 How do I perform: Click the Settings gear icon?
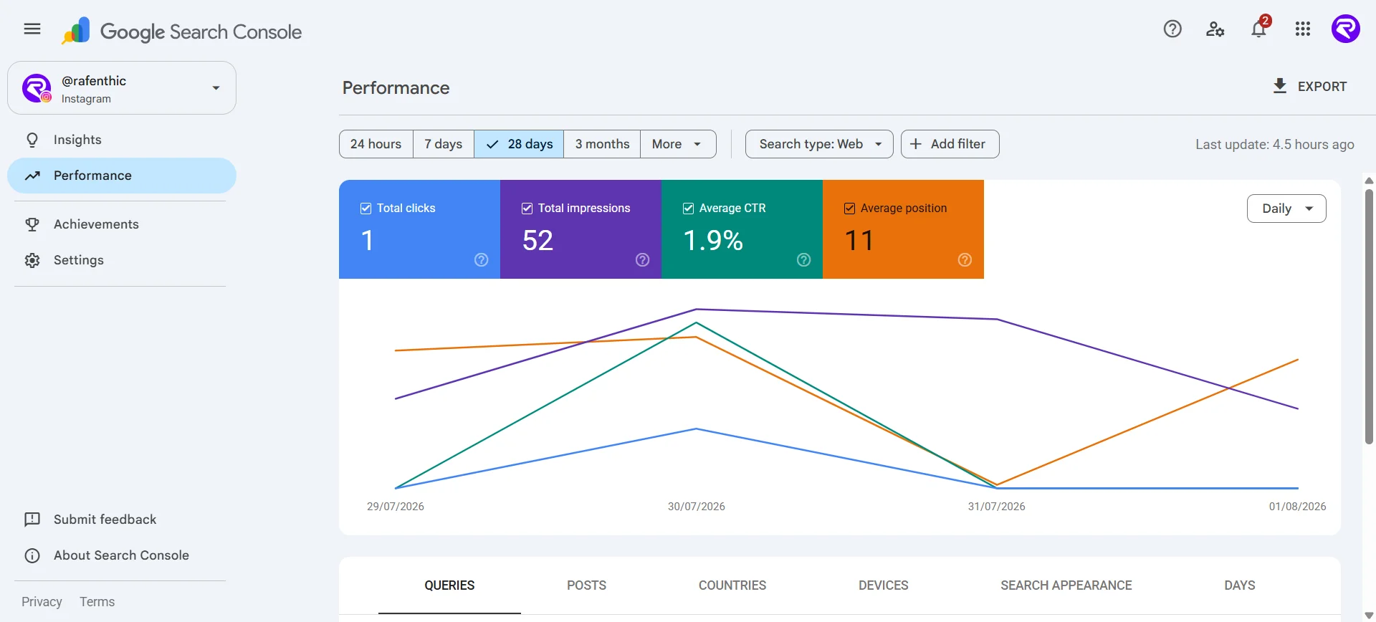(32, 260)
